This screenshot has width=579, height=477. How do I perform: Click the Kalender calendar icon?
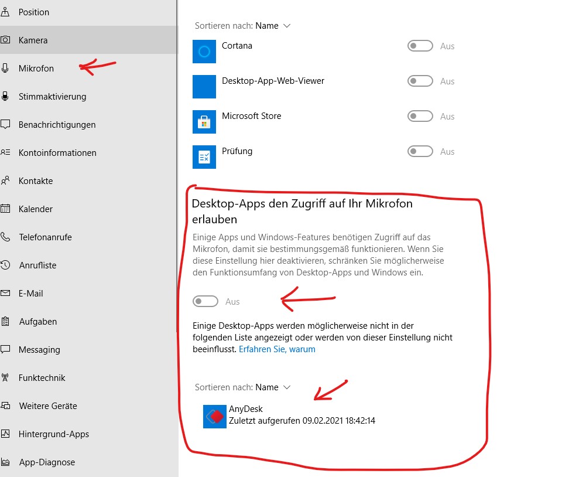coord(5,209)
